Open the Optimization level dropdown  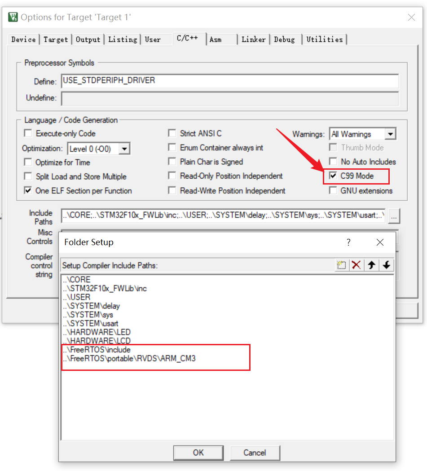click(x=125, y=149)
